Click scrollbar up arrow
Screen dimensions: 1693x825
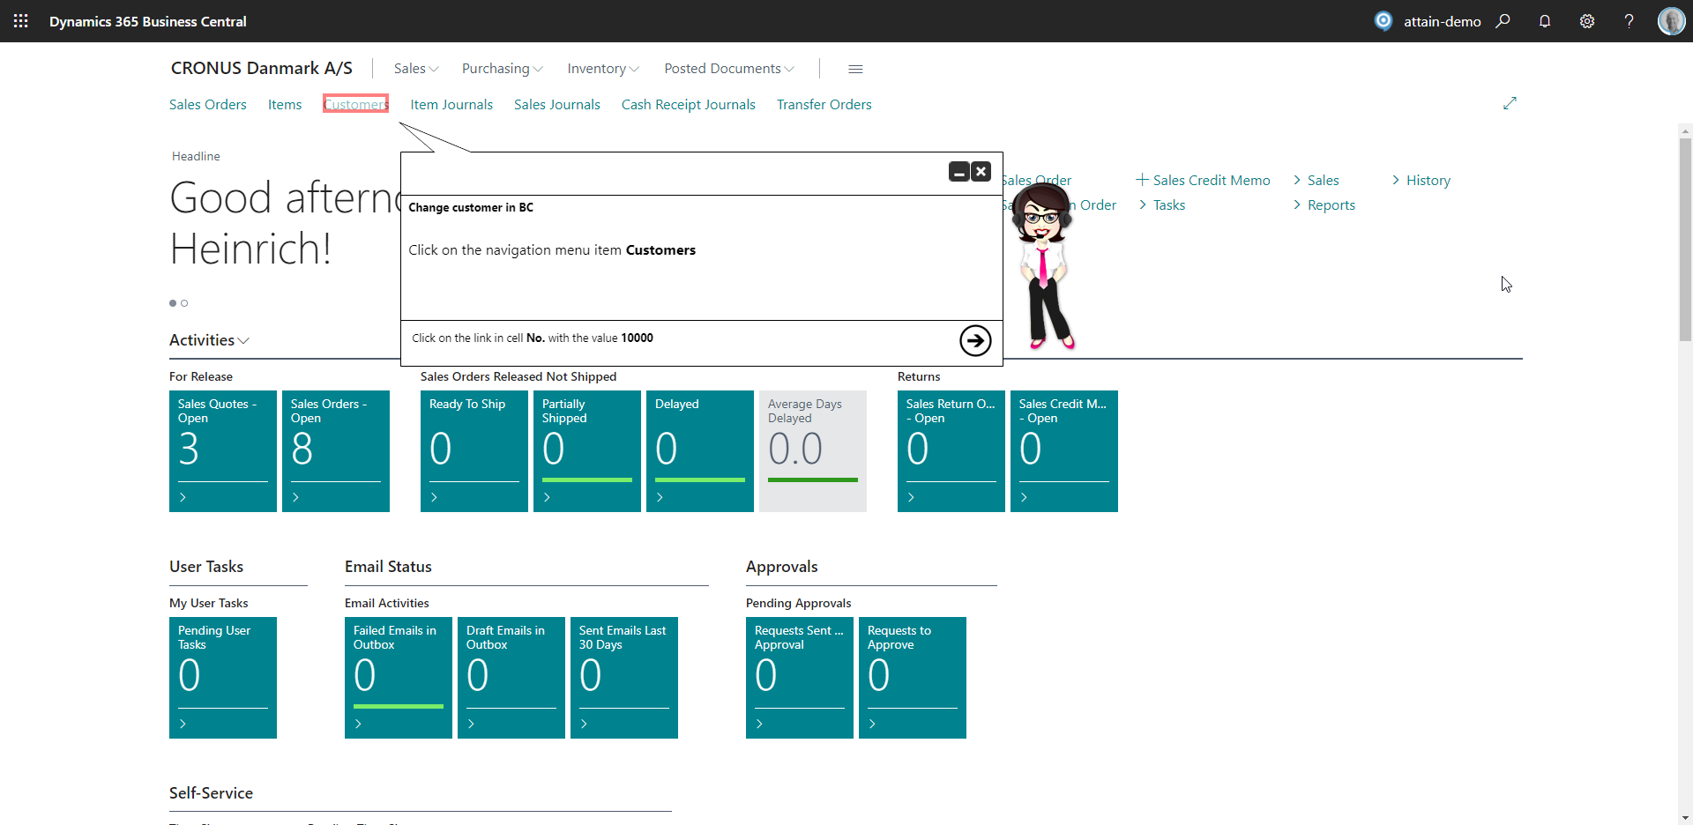point(1685,131)
